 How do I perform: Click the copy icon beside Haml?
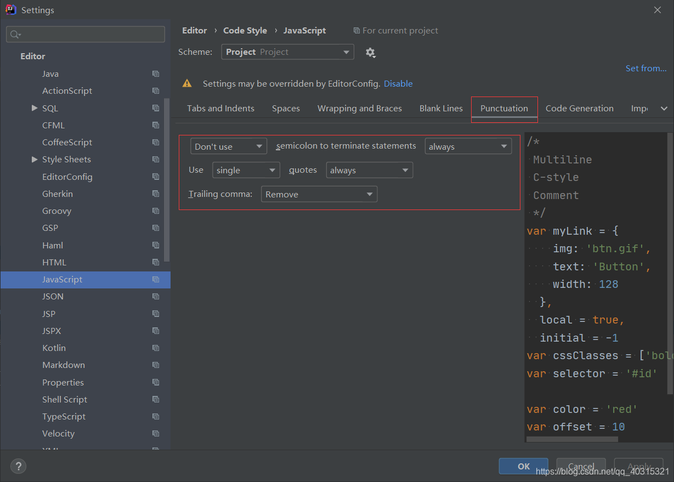(156, 245)
